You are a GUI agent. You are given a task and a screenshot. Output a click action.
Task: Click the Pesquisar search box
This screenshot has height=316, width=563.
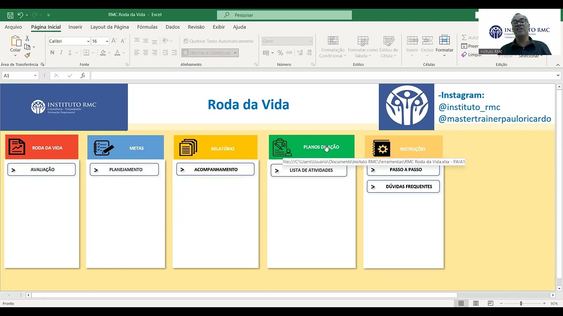(284, 15)
